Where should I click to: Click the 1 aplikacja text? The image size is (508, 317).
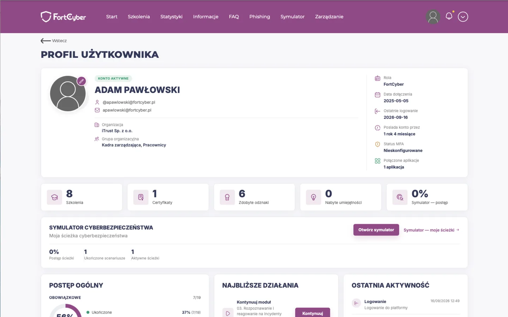pyautogui.click(x=394, y=167)
